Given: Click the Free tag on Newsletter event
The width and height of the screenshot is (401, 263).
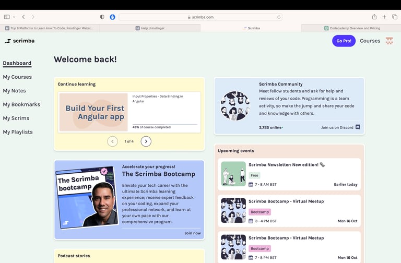Looking at the screenshot, I should [x=254, y=175].
